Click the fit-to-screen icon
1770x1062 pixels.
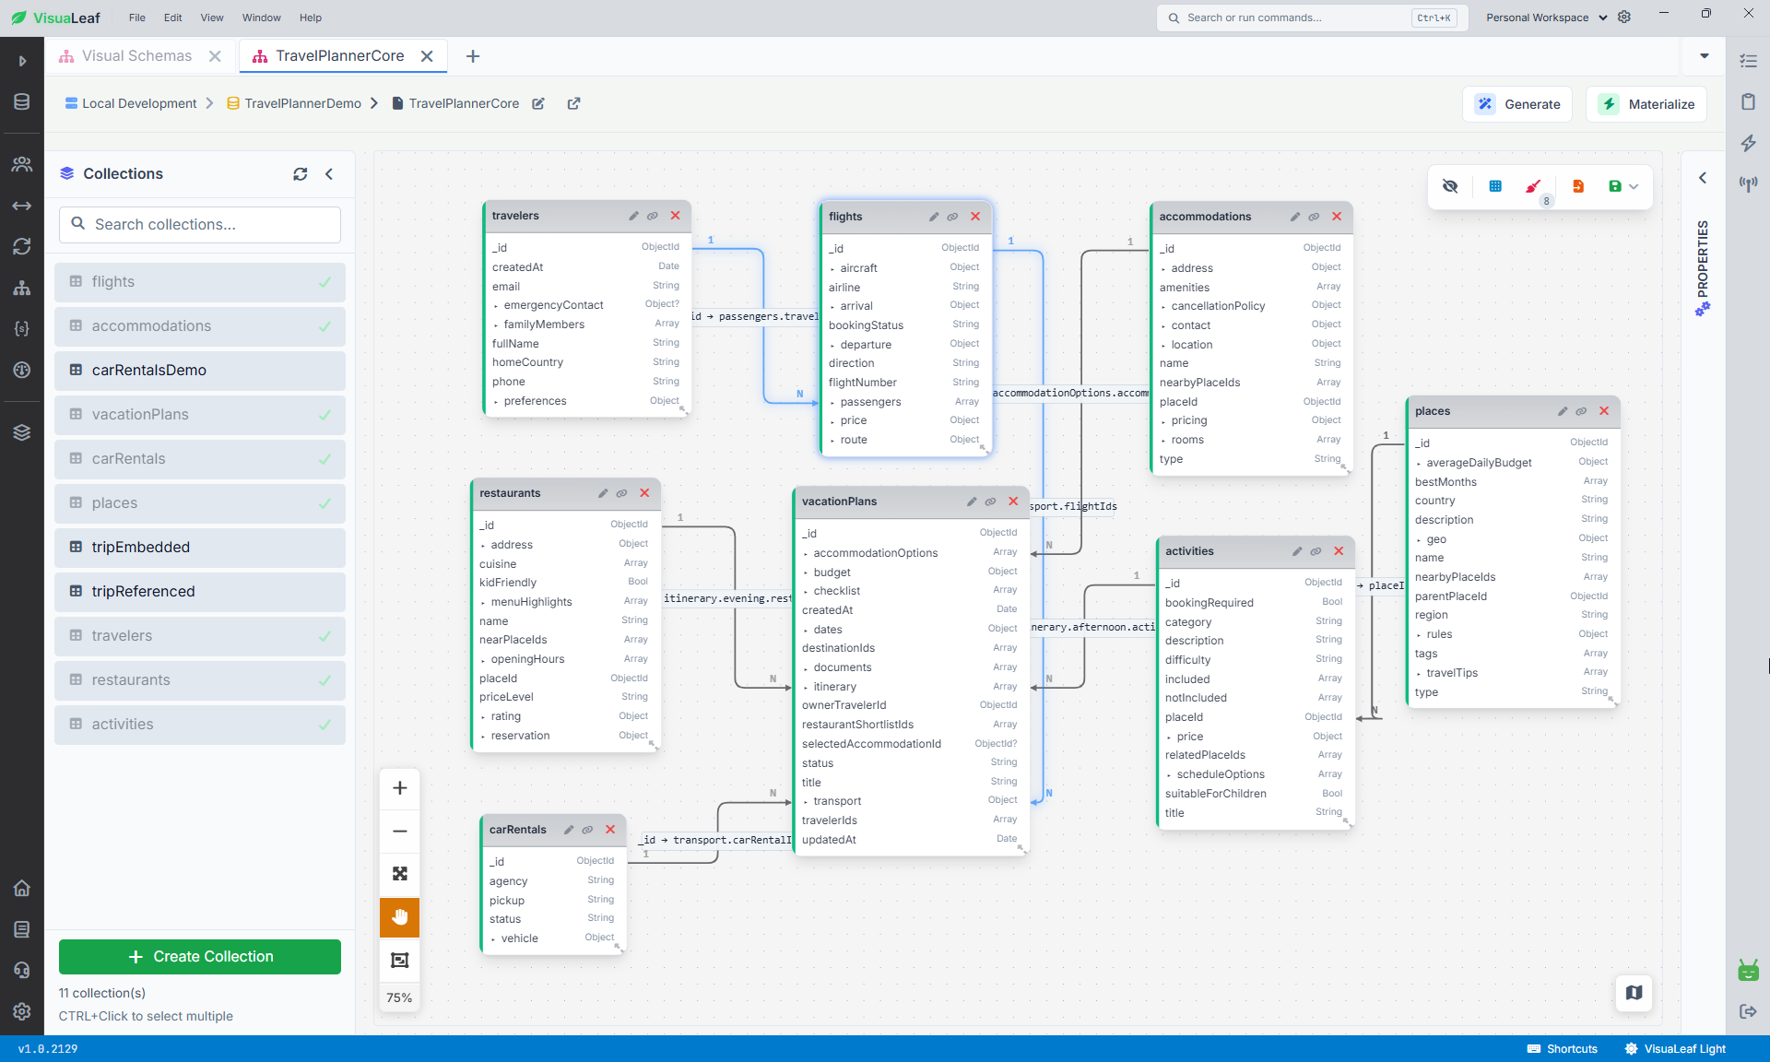[400, 874]
